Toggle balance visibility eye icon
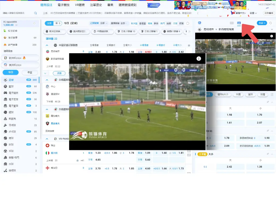 (34, 23)
